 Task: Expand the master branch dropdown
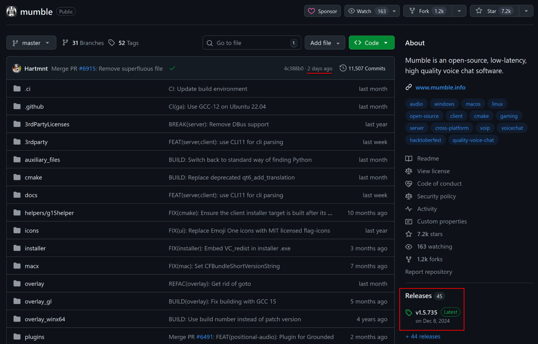(x=31, y=43)
